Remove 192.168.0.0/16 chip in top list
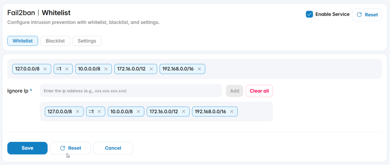Image resolution: width=390 pixels, height=165 pixels. pyautogui.click(x=199, y=69)
